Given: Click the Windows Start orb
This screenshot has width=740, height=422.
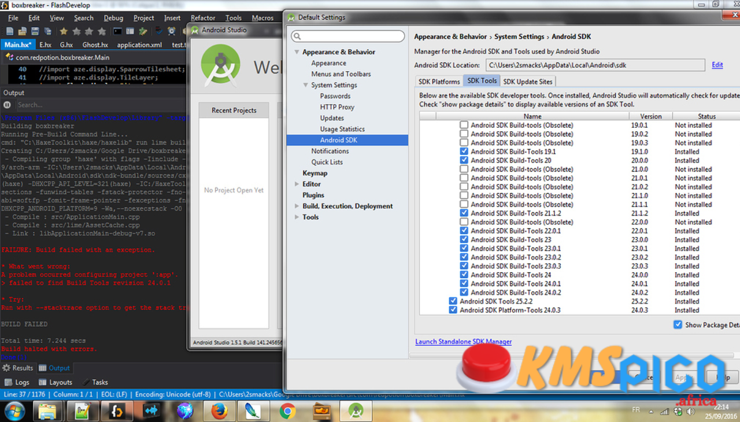Looking at the screenshot, I should [14, 411].
